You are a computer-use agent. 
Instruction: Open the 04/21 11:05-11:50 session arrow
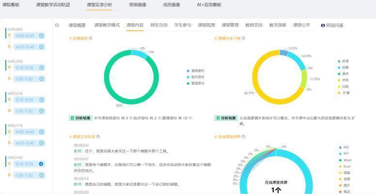(42, 111)
